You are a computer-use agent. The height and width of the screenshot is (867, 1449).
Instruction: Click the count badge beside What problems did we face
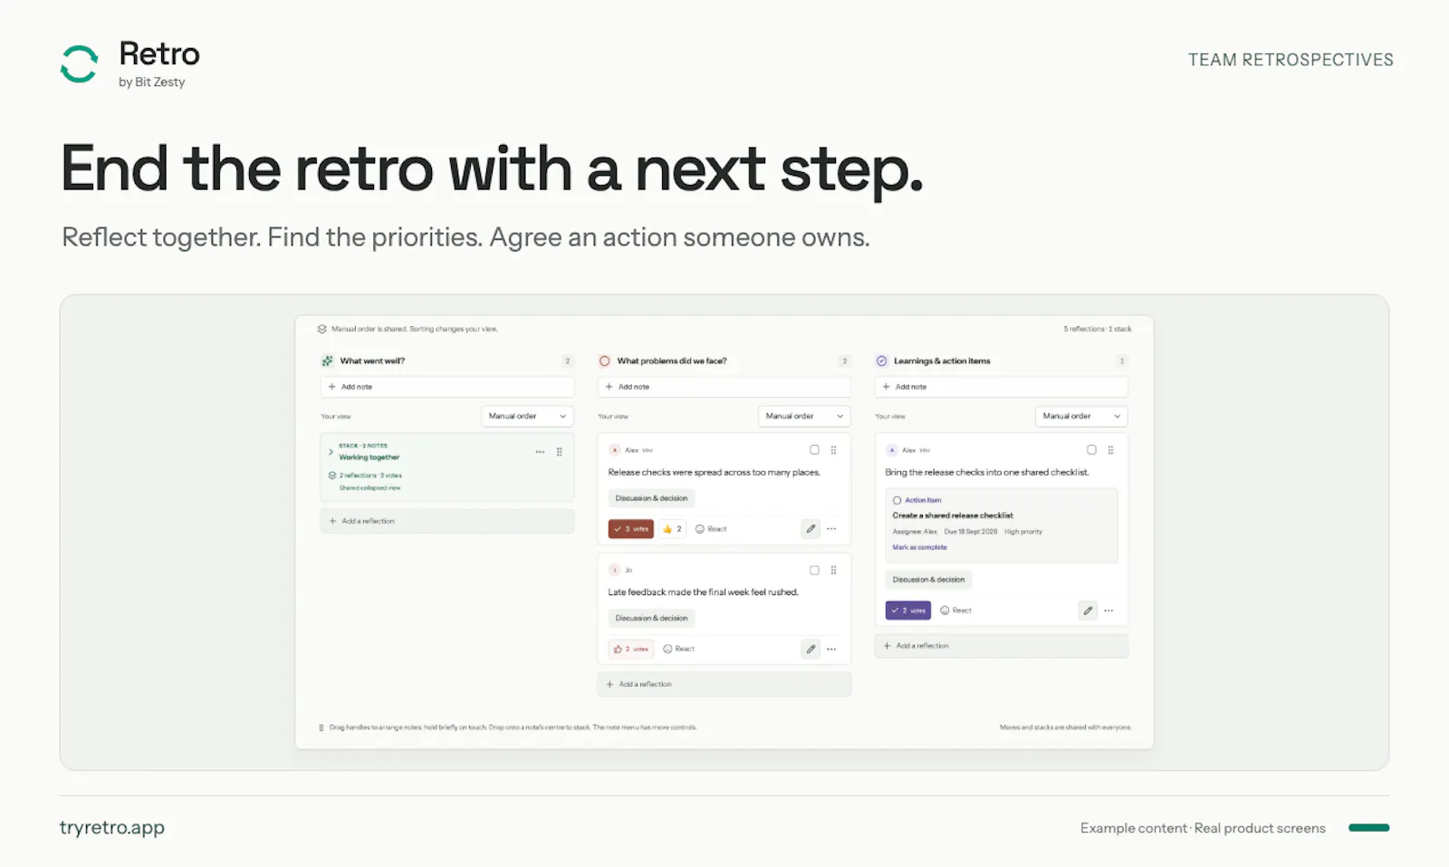click(845, 361)
